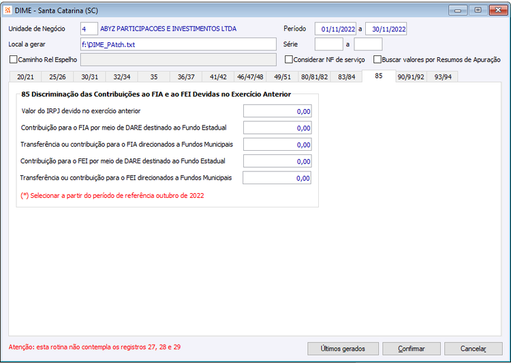The width and height of the screenshot is (511, 363).
Task: Edit the Período end date 30/11/2022
Action: coord(386,29)
